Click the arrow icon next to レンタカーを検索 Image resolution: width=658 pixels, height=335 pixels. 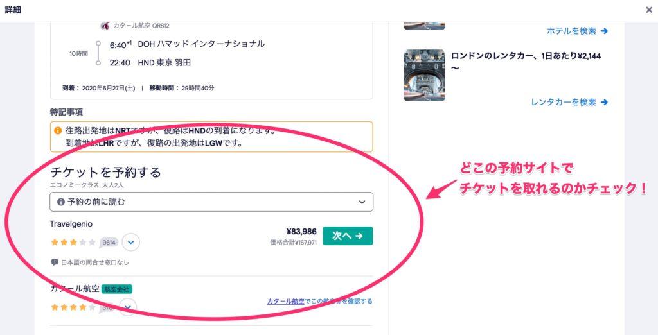604,102
